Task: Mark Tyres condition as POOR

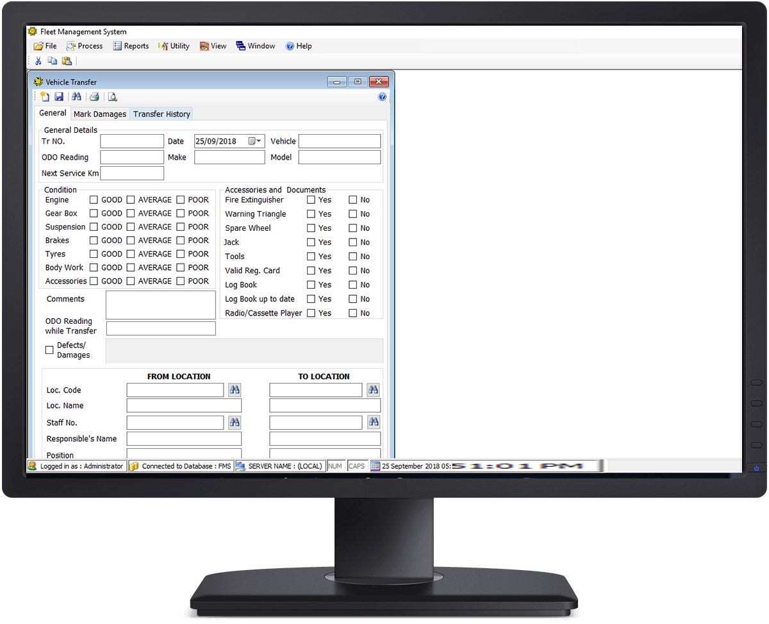Action: 181,254
